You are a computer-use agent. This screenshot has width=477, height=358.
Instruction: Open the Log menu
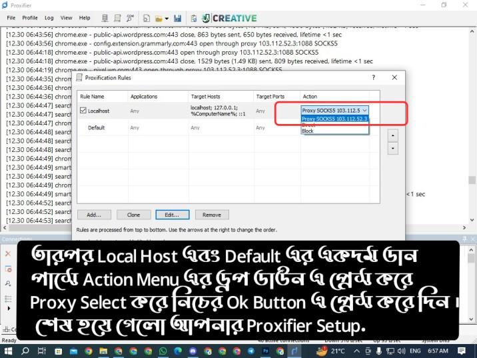click(49, 17)
